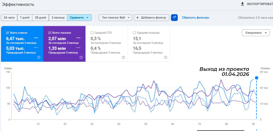Click help icon on Средний CTR card
Viewport: 273px width, 131px height.
point(123,58)
